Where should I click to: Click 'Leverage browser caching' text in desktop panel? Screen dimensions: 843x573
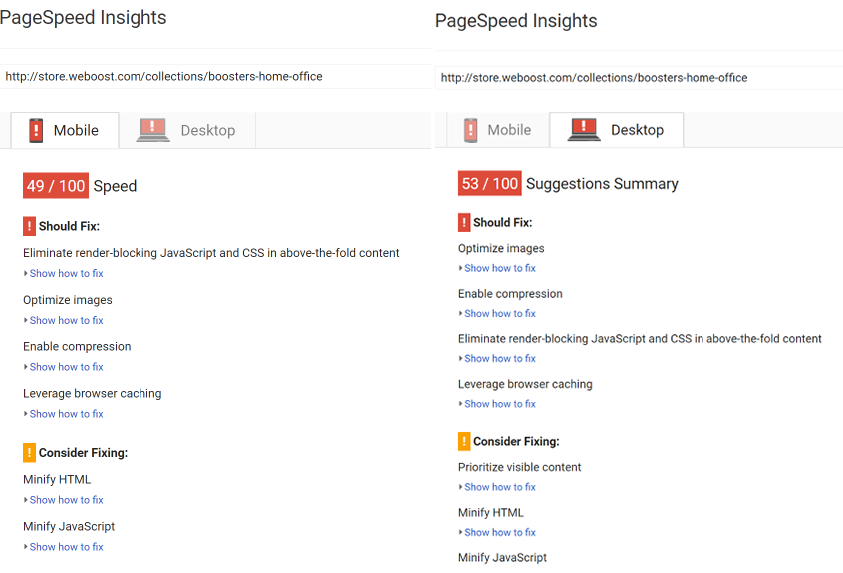pos(525,384)
